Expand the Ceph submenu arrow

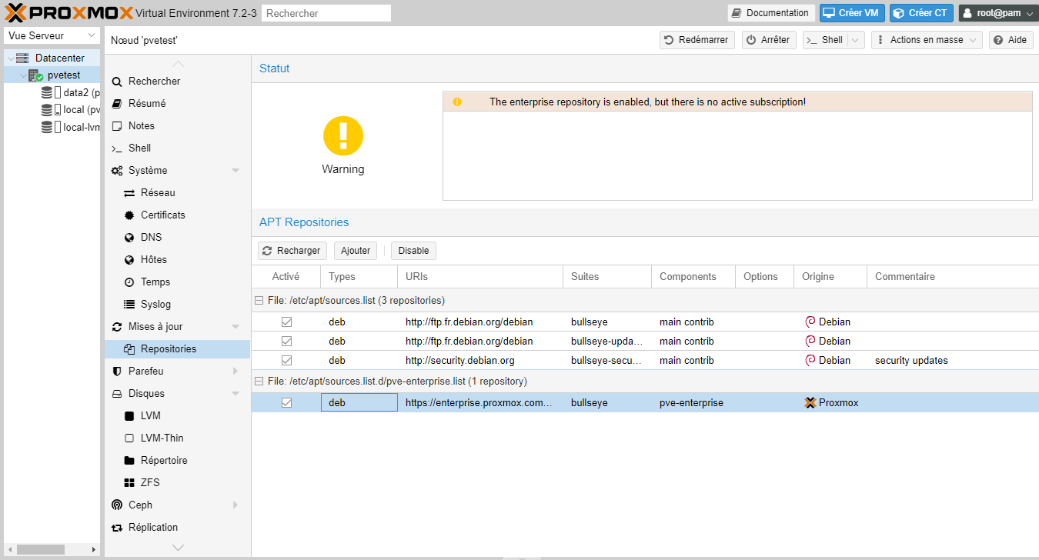coord(236,505)
